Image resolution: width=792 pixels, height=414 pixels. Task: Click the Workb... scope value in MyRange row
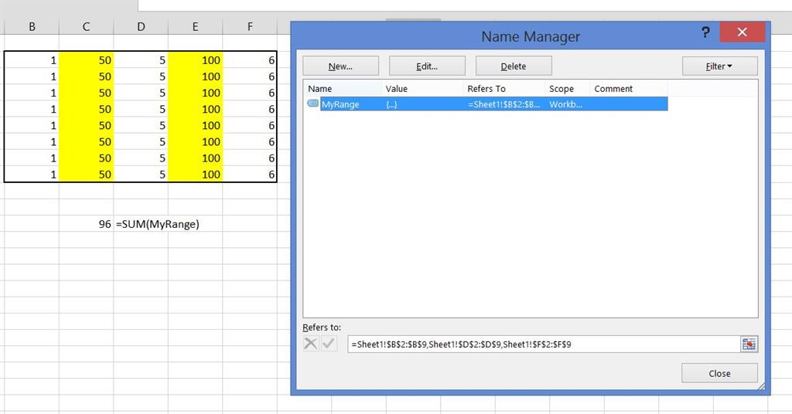pyautogui.click(x=565, y=104)
